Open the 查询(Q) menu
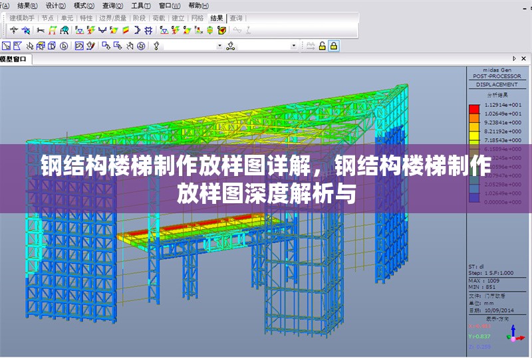The height and width of the screenshot is (358, 532). point(112,6)
